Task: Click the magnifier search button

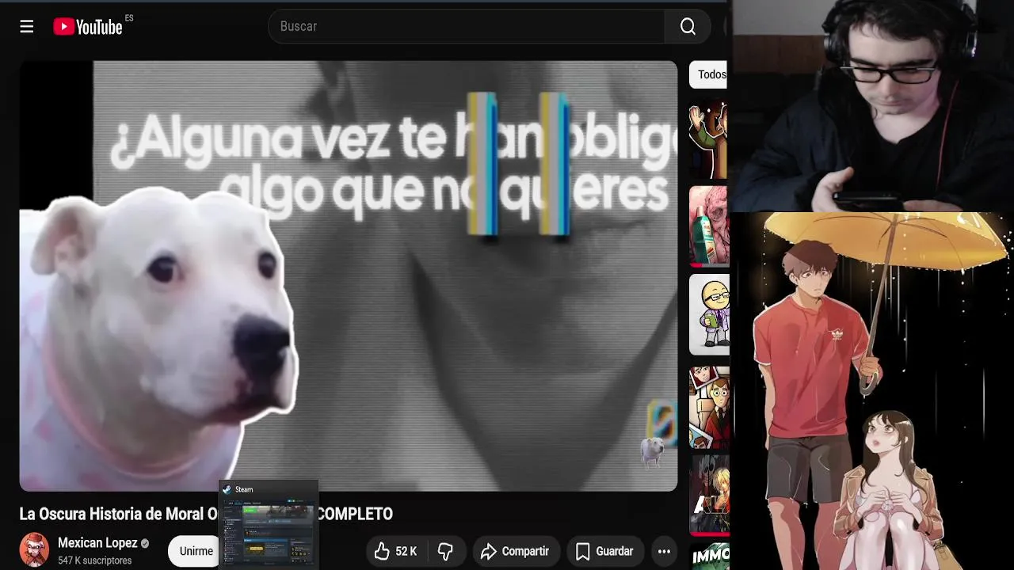Action: [x=688, y=27]
